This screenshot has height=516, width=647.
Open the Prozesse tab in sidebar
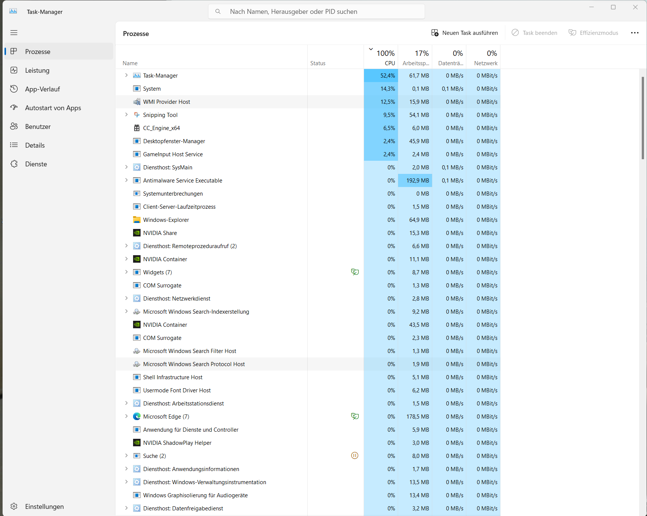[x=58, y=51]
